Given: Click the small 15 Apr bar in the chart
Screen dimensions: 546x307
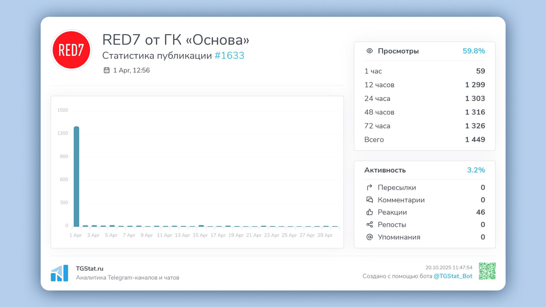Looking at the screenshot, I should point(201,226).
